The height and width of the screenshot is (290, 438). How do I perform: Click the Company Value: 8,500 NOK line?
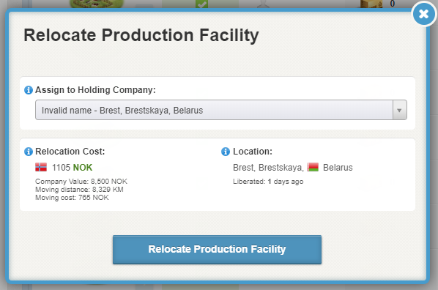click(81, 182)
